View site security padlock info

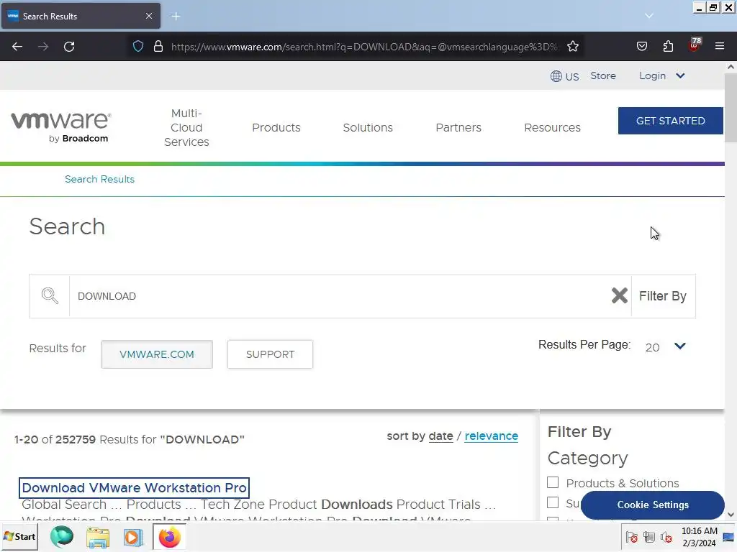click(x=158, y=47)
